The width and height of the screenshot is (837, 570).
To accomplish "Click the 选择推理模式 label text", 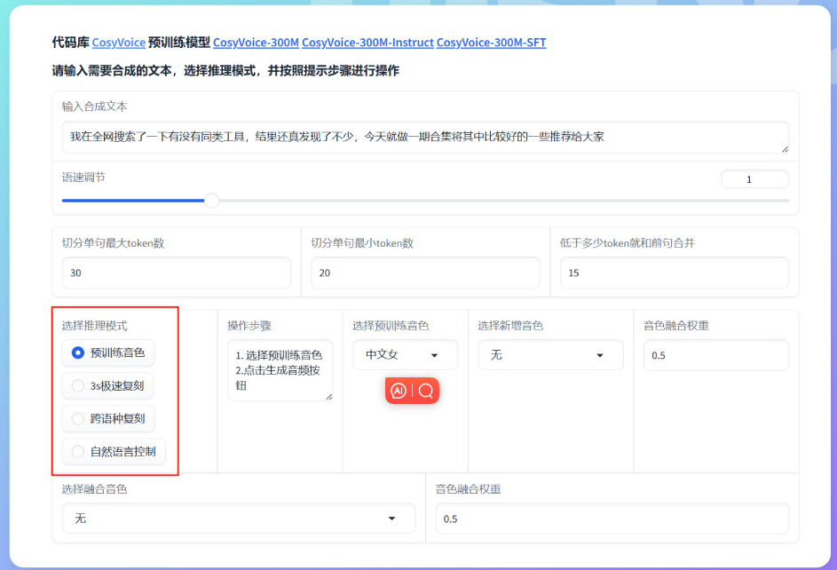I will click(x=94, y=326).
